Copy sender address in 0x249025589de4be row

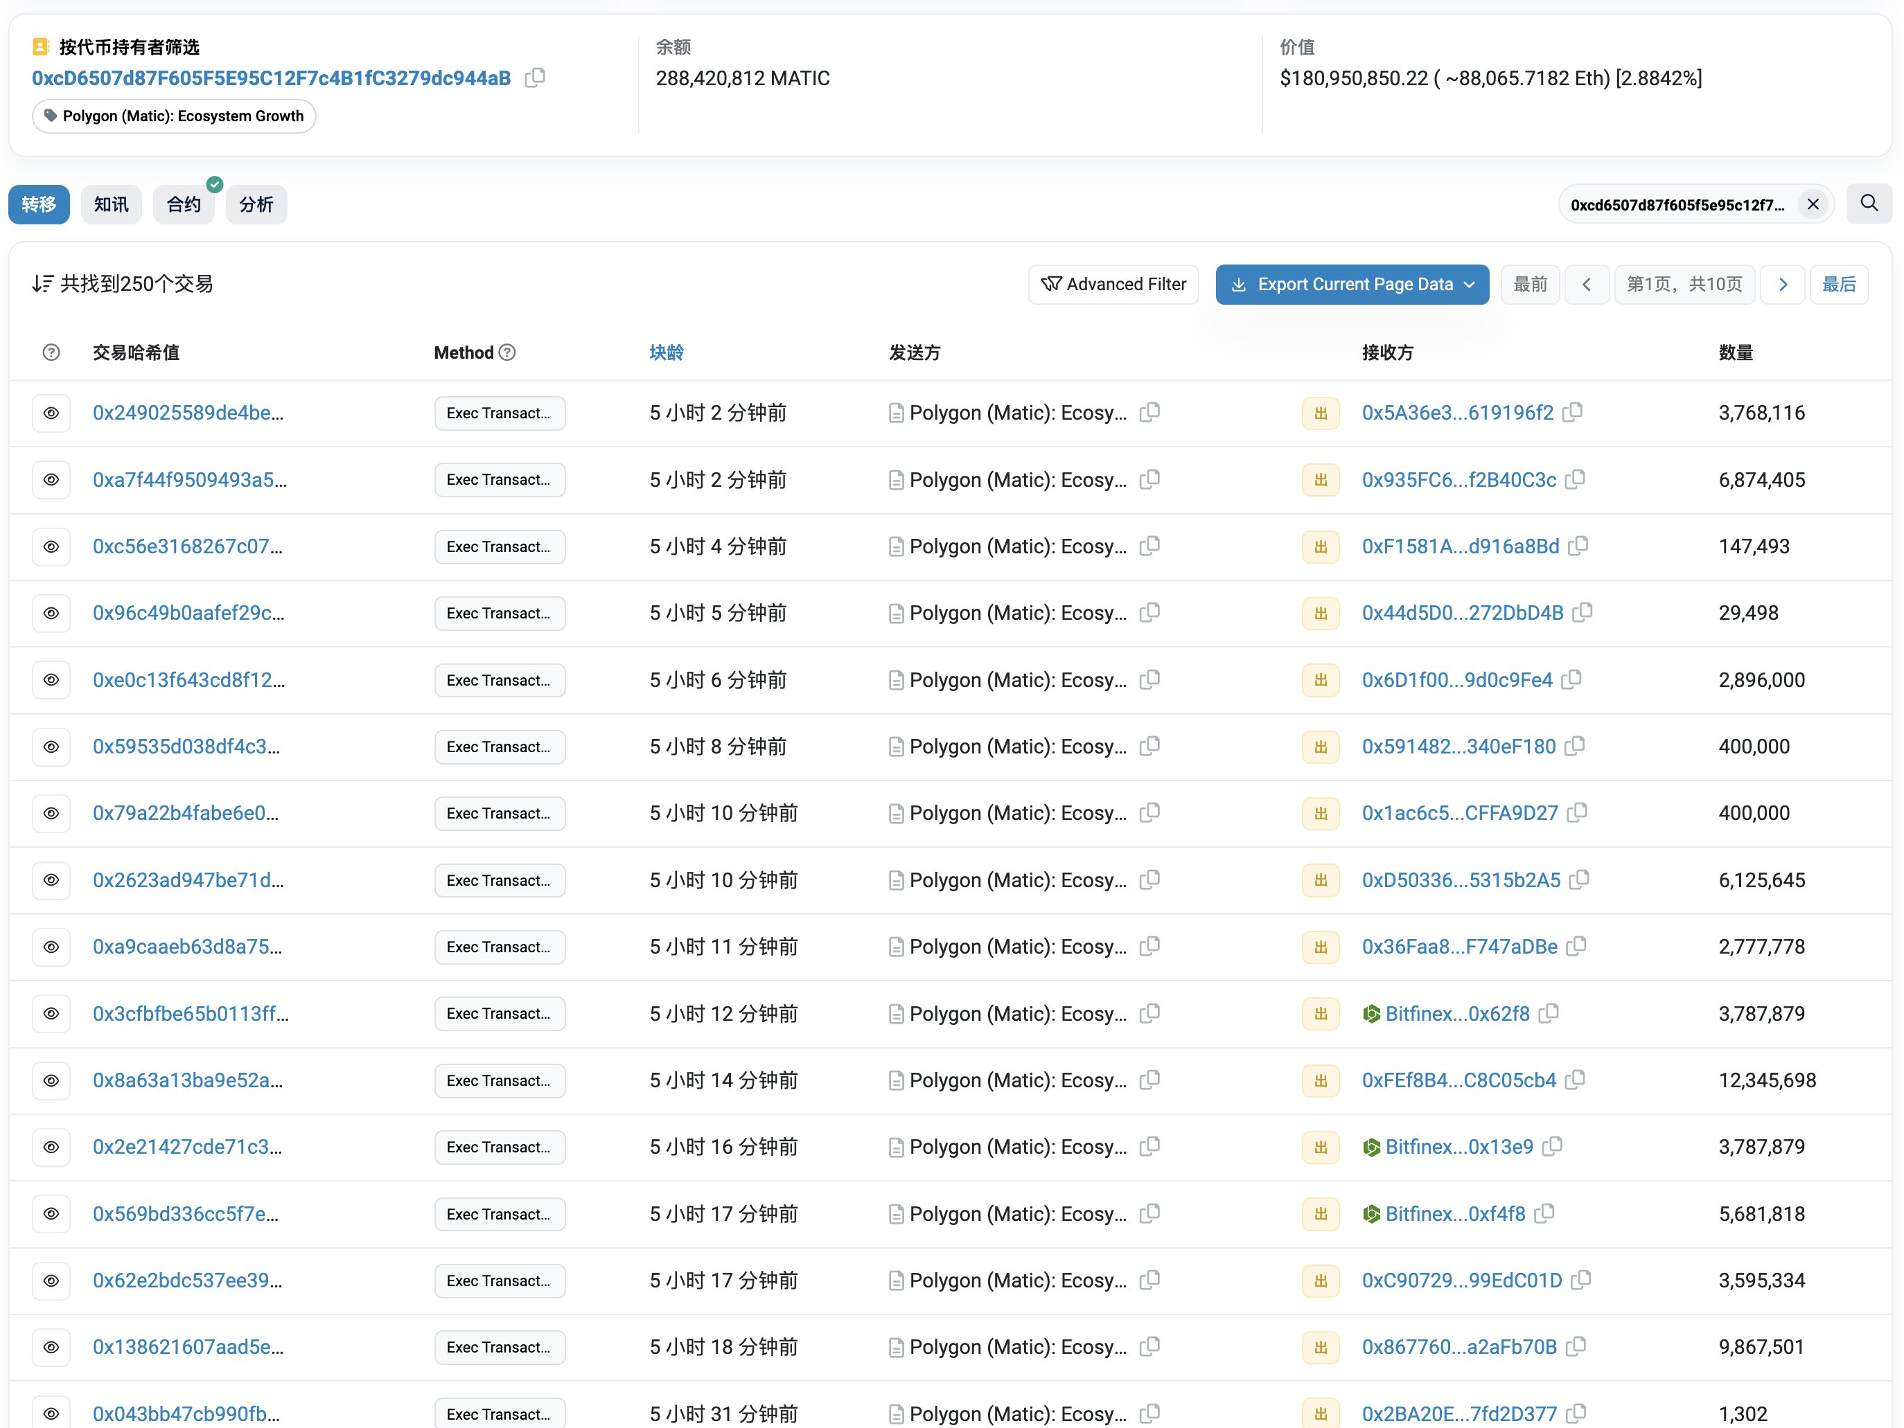(1150, 413)
